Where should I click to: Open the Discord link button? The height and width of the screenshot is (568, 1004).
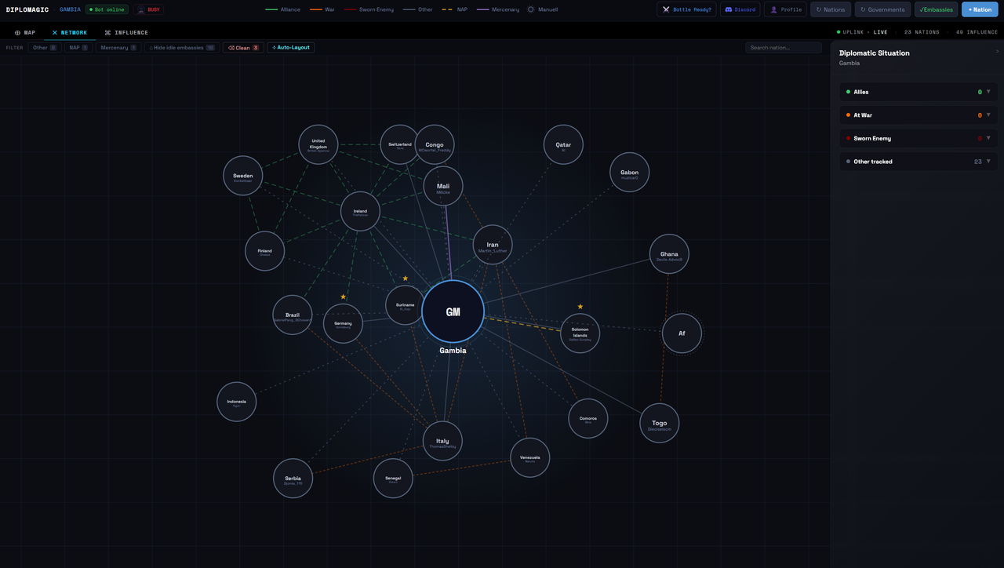pyautogui.click(x=740, y=9)
